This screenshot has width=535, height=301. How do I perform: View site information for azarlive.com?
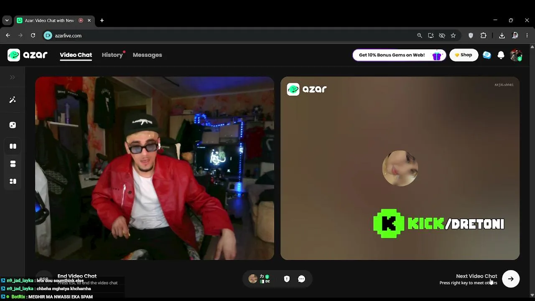(x=48, y=36)
